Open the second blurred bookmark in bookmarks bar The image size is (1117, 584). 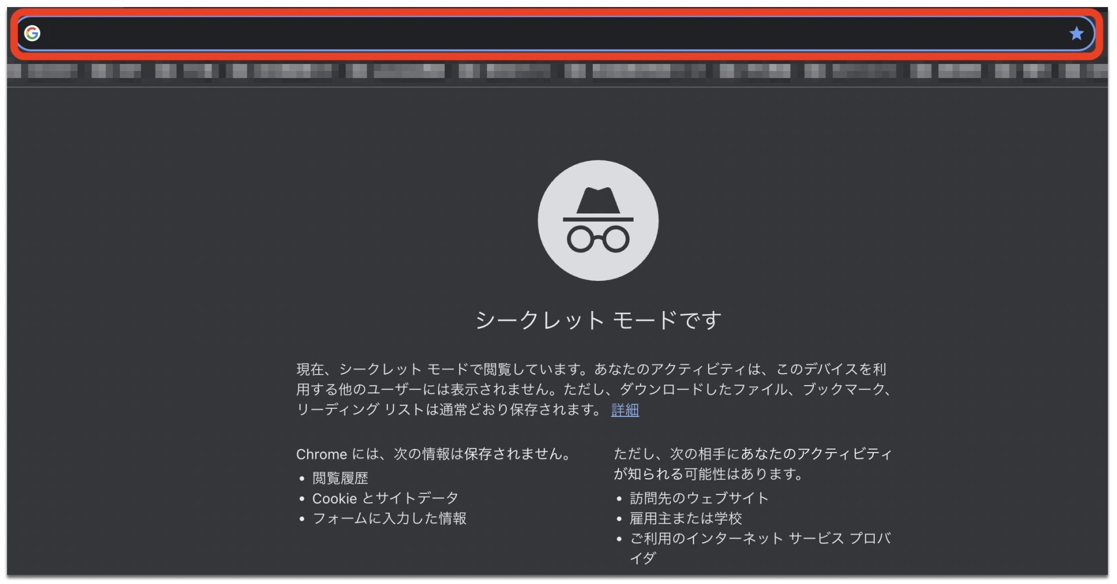[x=116, y=71]
